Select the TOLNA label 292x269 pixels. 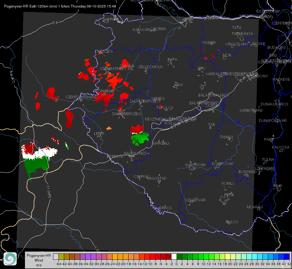click(x=268, y=160)
